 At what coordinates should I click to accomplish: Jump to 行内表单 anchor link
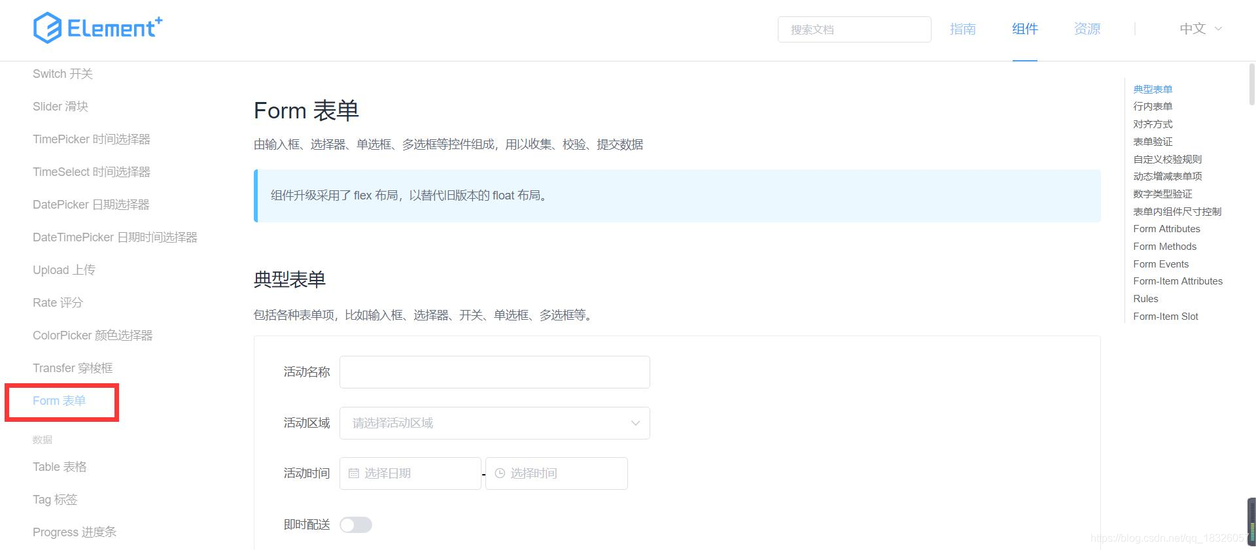(x=1153, y=106)
